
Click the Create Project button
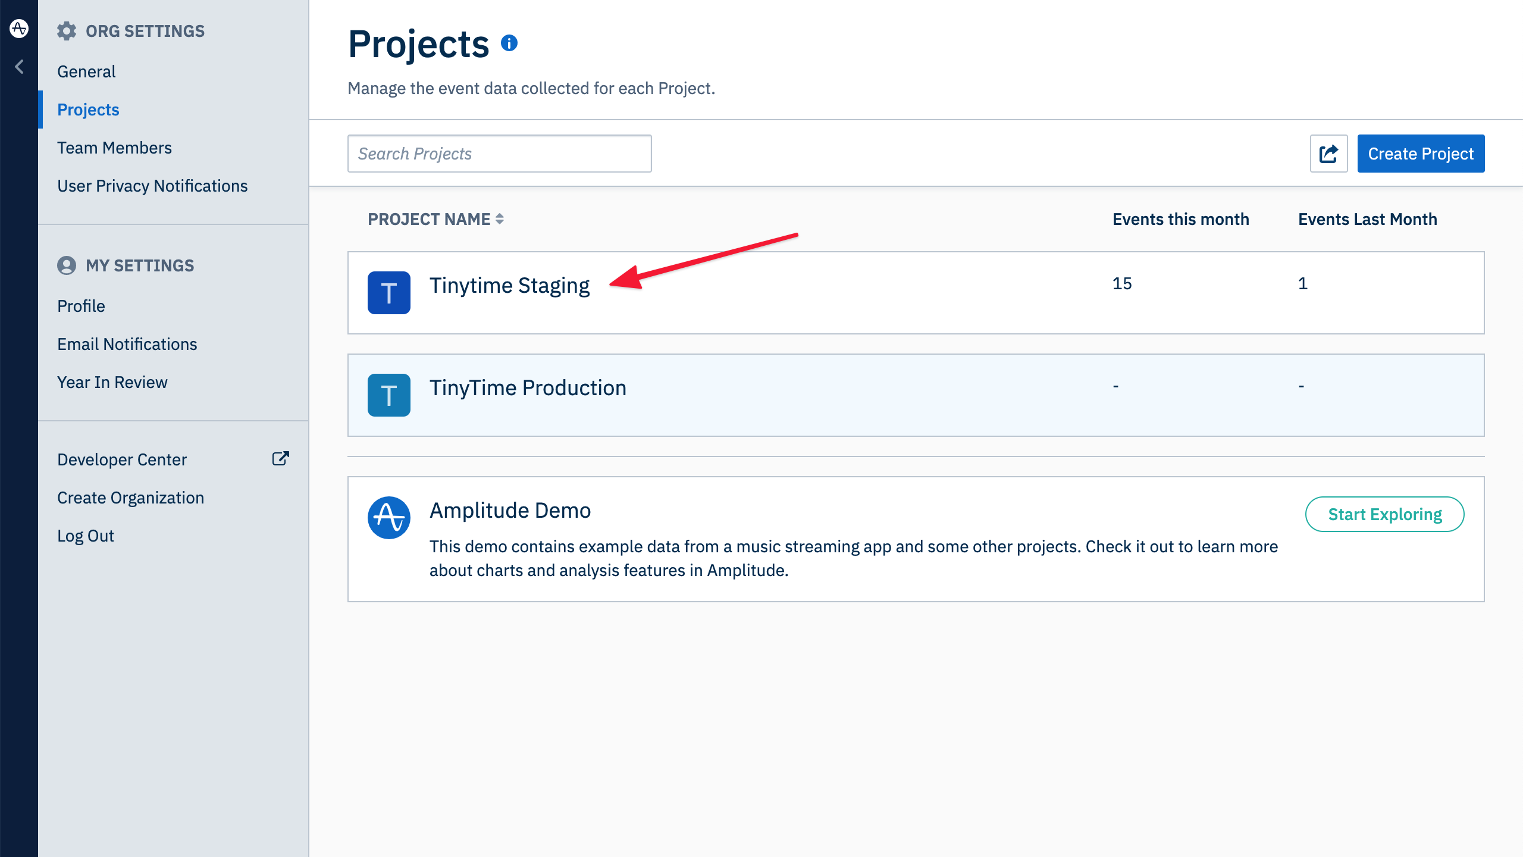[1421, 153]
